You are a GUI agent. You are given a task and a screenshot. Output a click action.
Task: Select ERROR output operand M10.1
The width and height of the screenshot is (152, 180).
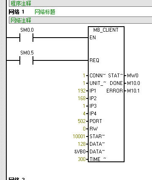click(133, 91)
